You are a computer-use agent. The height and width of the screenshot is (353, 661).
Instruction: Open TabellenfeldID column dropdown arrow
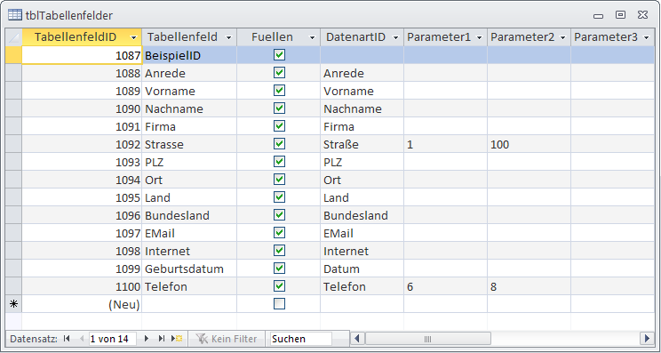pos(134,37)
